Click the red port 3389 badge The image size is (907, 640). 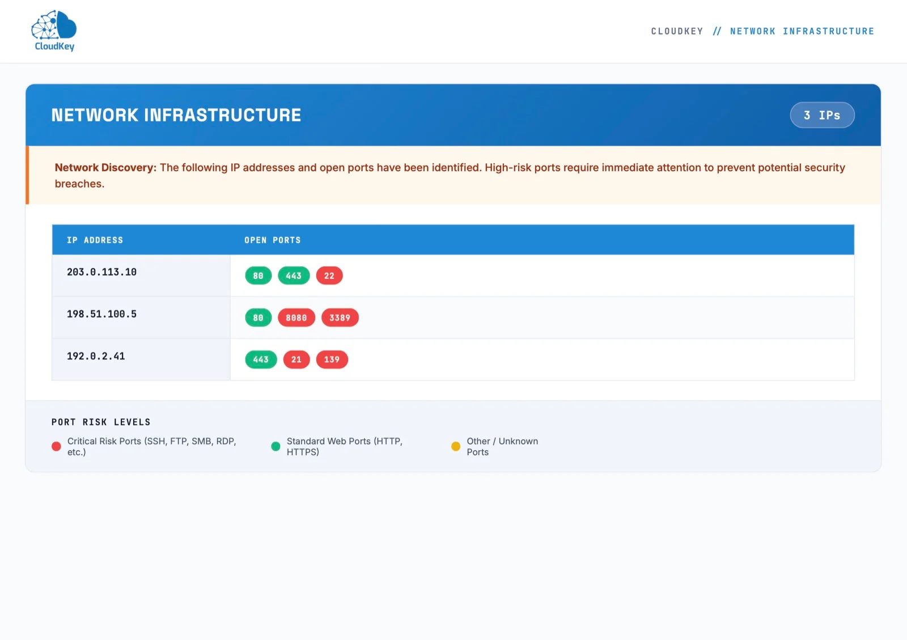coord(340,317)
